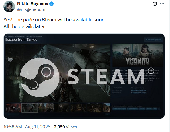170x132 pixels.
Task: Open the Aug 31, 2025 timestamp link
Action: 38,127
